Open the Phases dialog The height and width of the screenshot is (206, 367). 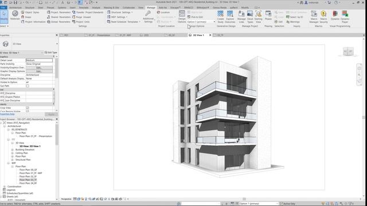click(268, 15)
